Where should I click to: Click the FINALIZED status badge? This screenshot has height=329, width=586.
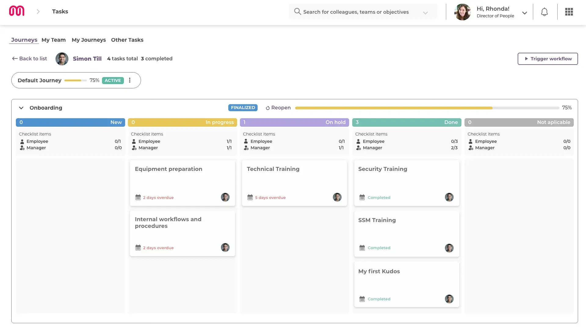[243, 108]
